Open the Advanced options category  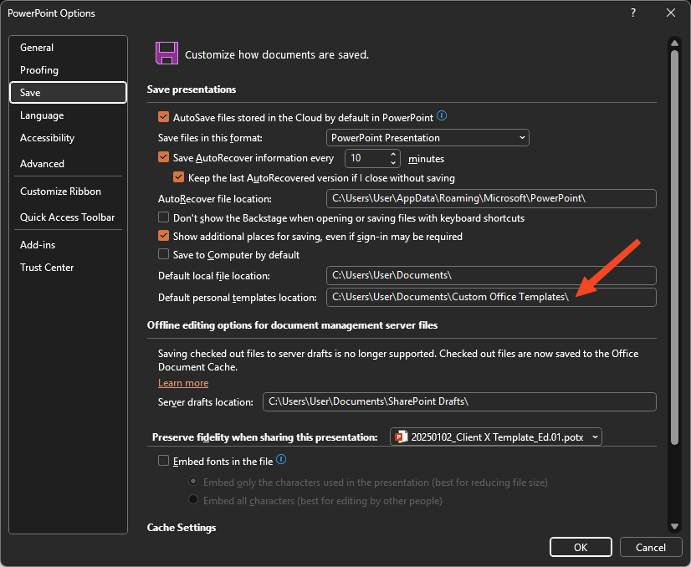coord(42,164)
